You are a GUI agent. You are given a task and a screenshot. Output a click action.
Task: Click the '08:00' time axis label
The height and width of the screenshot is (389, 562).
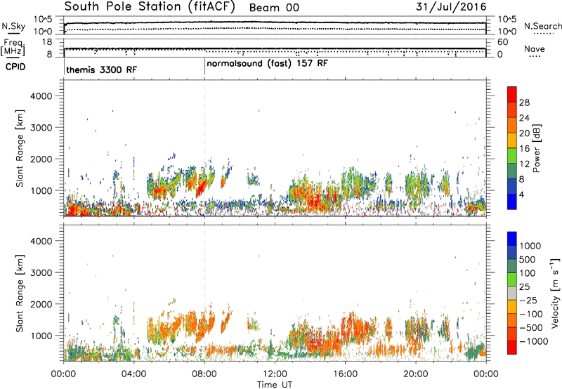[204, 374]
